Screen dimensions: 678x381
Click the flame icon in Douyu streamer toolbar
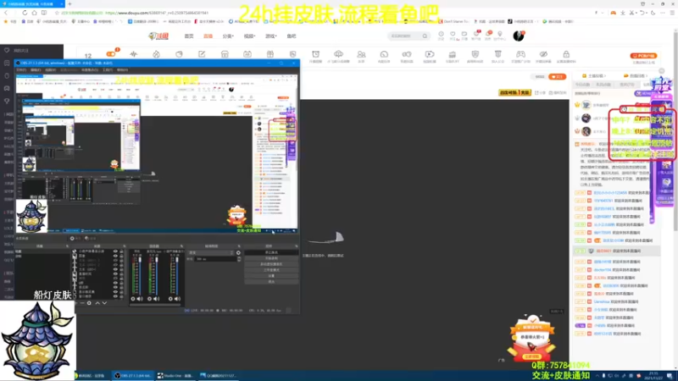pyautogui.click(x=156, y=54)
